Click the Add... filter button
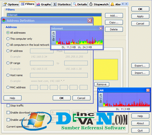152x135 pixels. coord(114,15)
